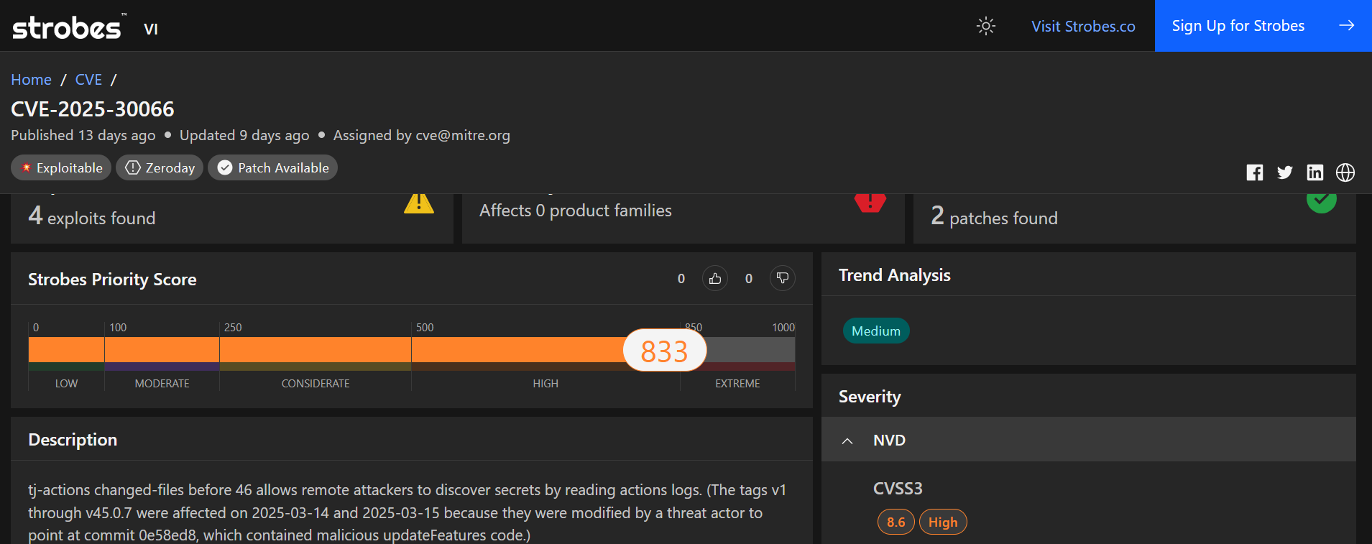This screenshot has width=1372, height=544.
Task: Click the MODERATE scale label
Action: pyautogui.click(x=162, y=384)
